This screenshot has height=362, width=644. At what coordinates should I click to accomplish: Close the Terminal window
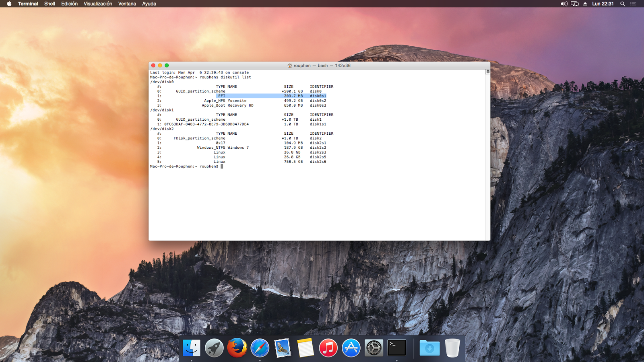tap(153, 66)
